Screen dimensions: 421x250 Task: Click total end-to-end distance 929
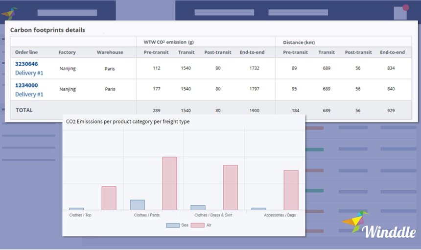point(391,110)
